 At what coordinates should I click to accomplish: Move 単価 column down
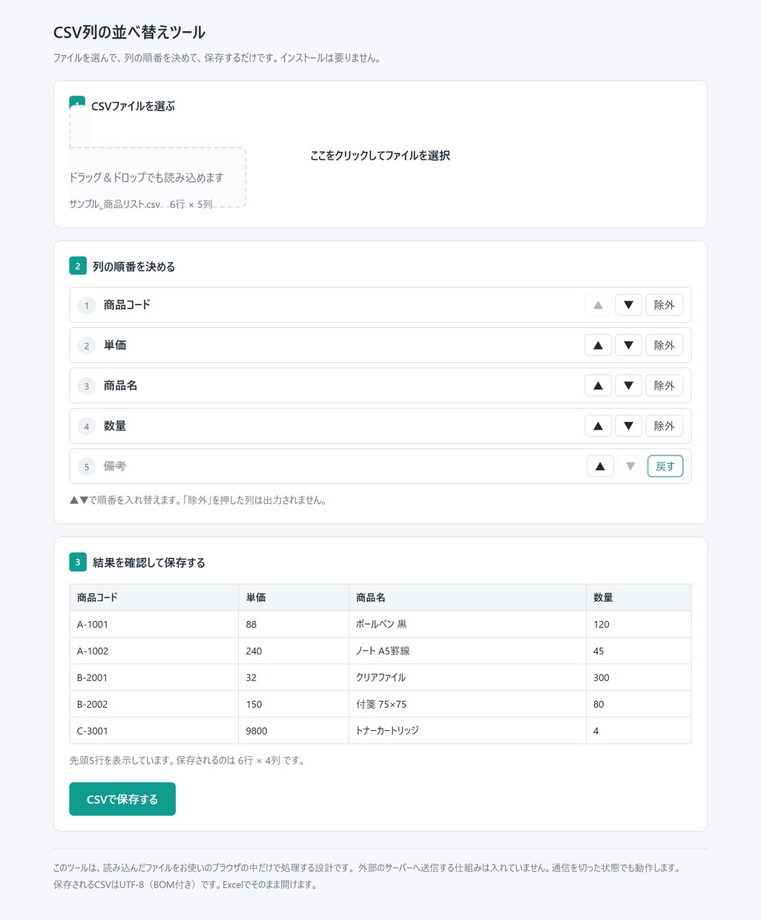pos(628,345)
